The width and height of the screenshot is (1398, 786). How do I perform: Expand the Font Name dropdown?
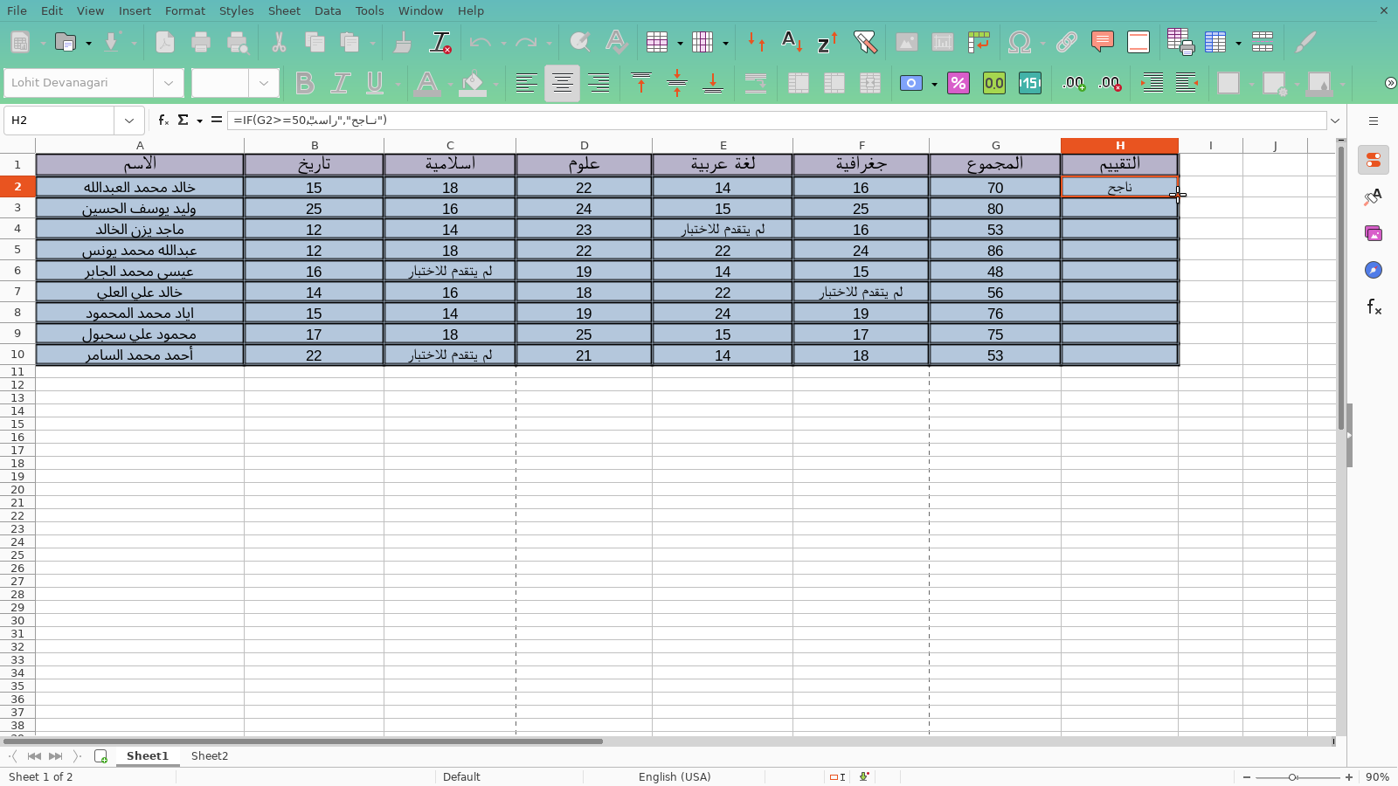[x=168, y=83]
